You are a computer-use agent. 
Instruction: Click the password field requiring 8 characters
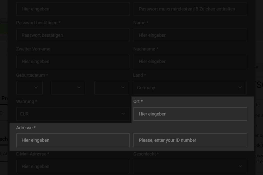[x=190, y=9]
